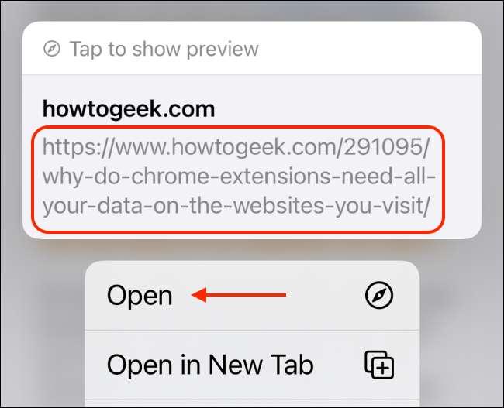
Task: Click the Safari compass icon in Open row
Action: click(x=379, y=295)
